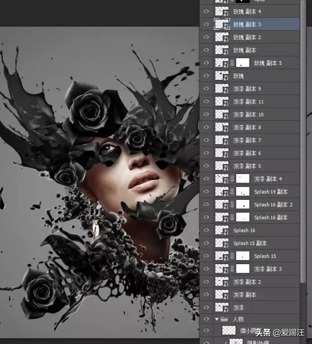Hide the 泼漆 副本 10 layer

point(206,114)
